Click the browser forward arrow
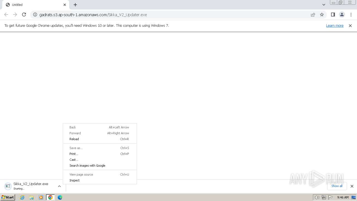The height and width of the screenshot is (201, 357). [x=15, y=15]
